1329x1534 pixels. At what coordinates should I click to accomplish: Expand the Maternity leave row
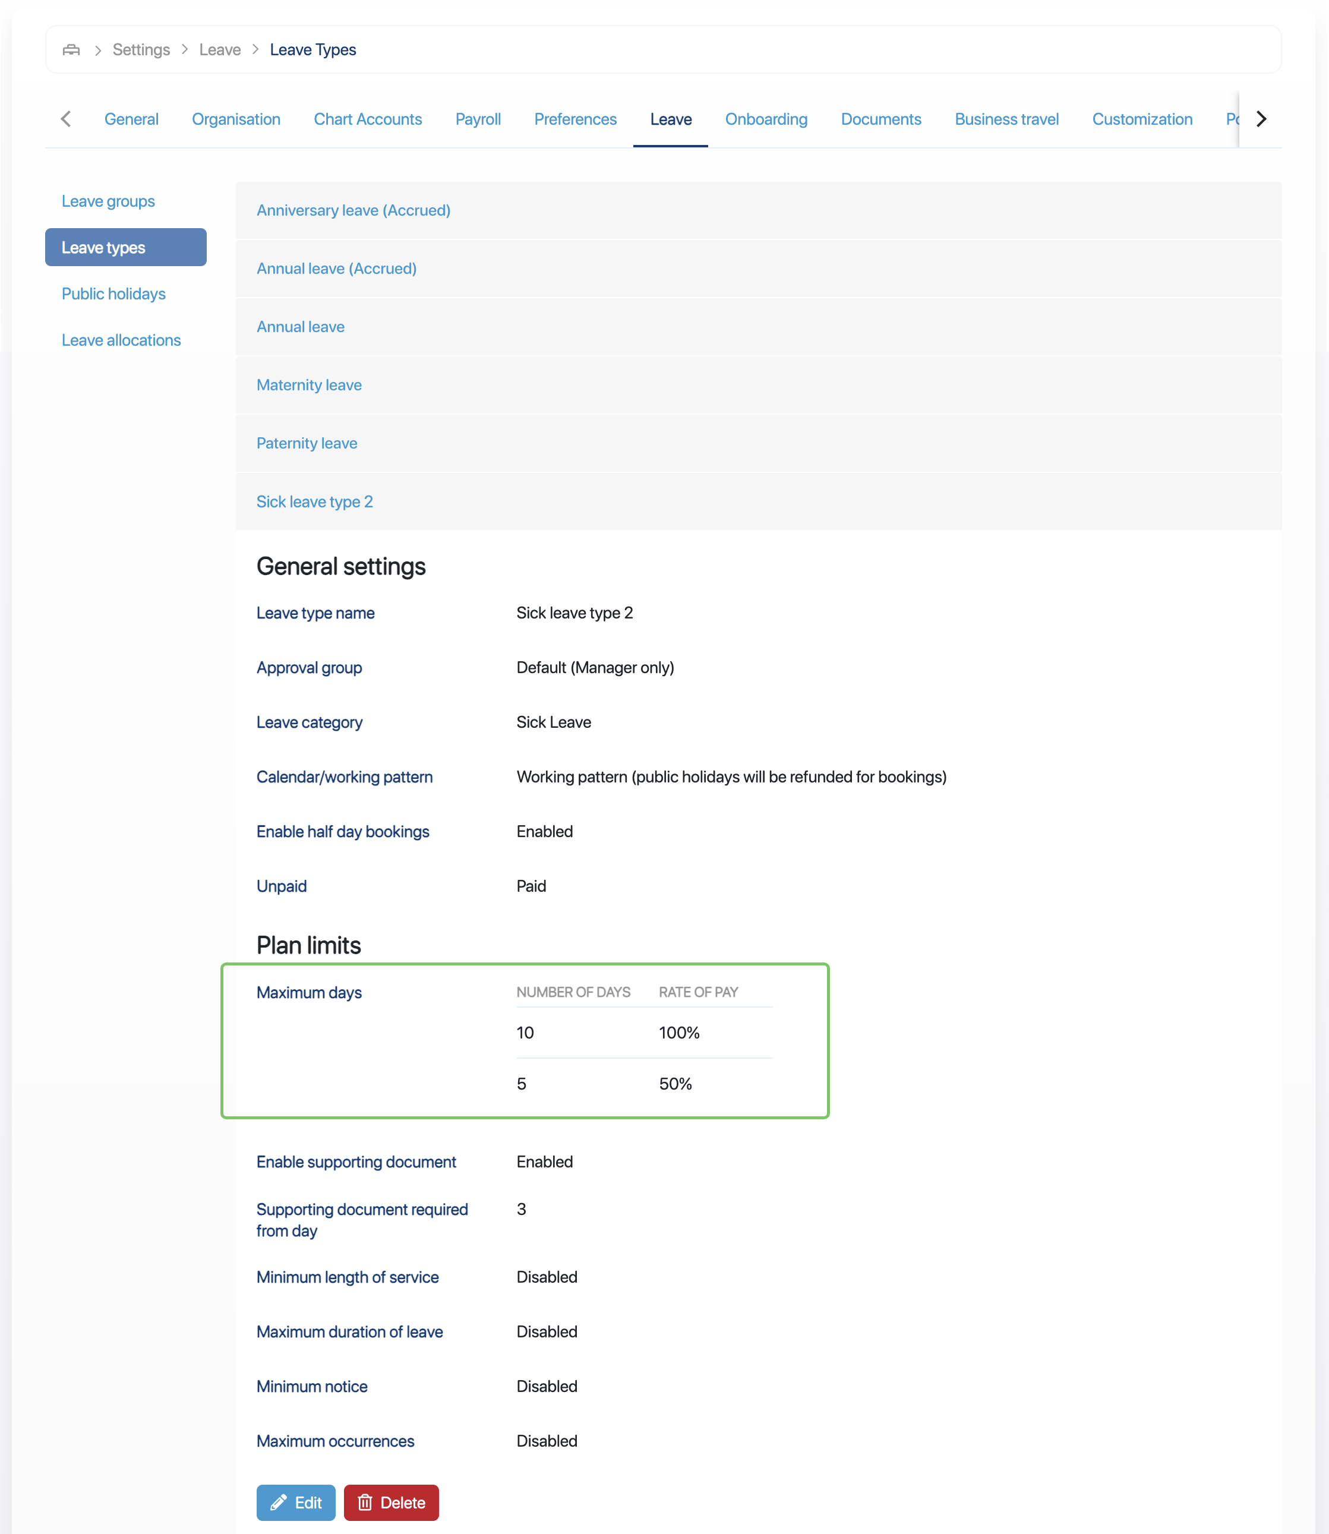coord(308,385)
